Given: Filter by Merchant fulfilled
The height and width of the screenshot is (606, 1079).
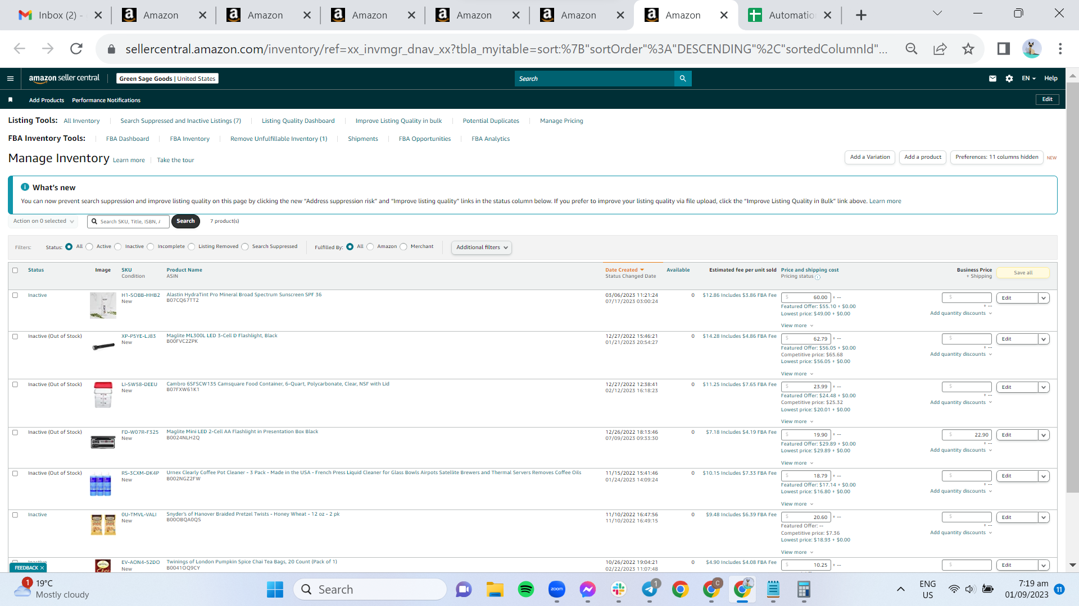Looking at the screenshot, I should coord(404,247).
